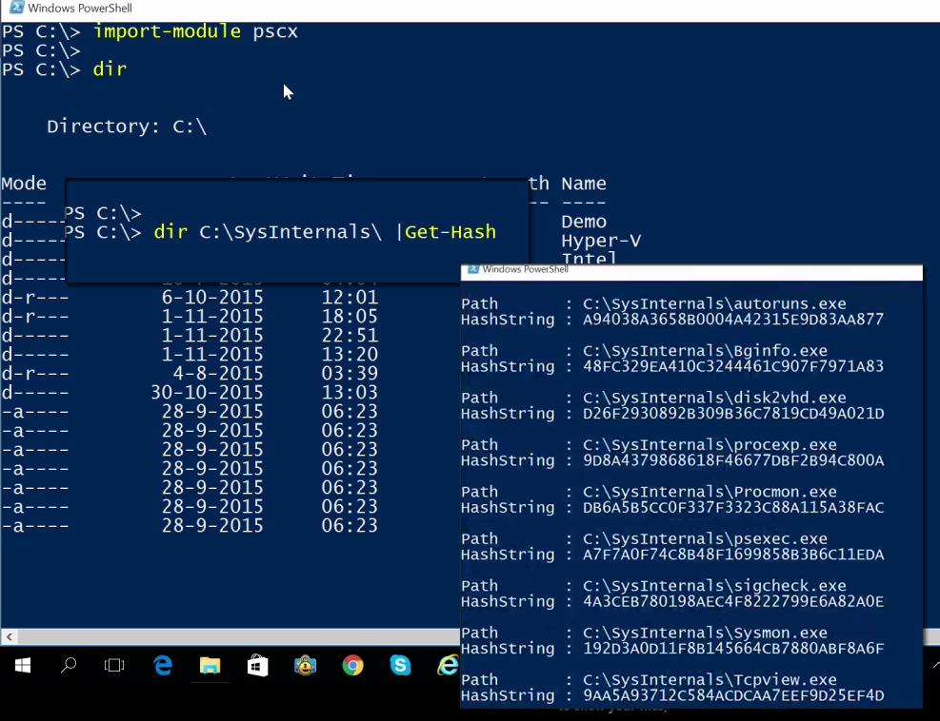Click the PowerShell icon of the small hash-output window

point(473,269)
